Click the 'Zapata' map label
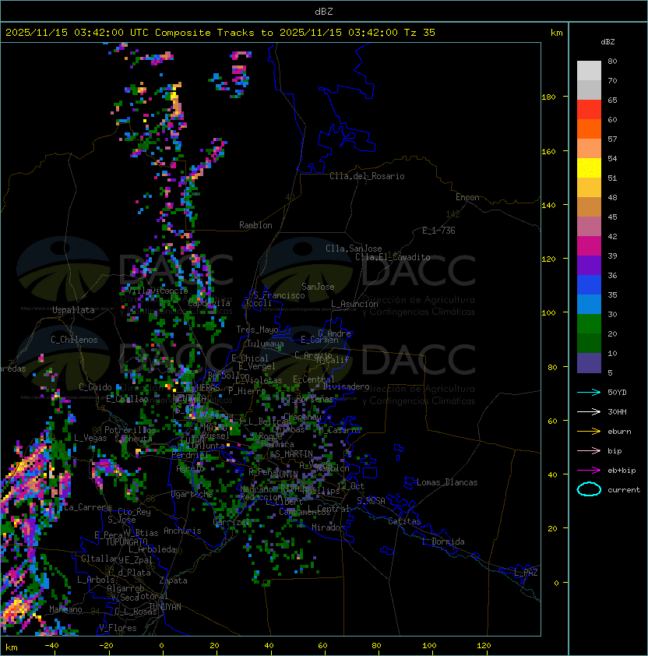 (173, 580)
